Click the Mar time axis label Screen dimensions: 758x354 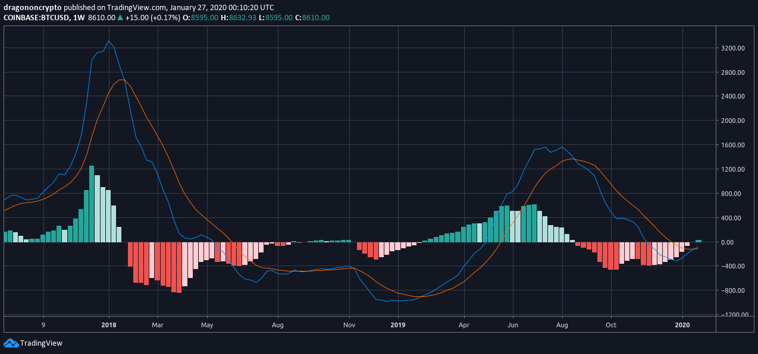[x=158, y=325]
